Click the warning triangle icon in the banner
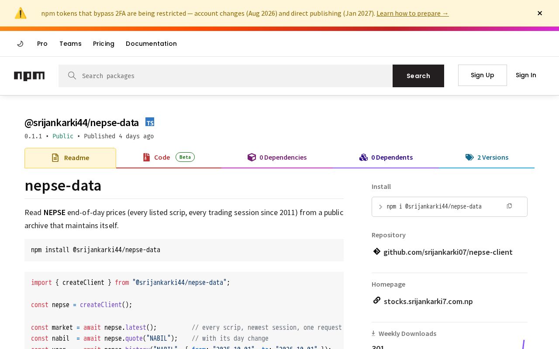This screenshot has width=559, height=349. [21, 13]
